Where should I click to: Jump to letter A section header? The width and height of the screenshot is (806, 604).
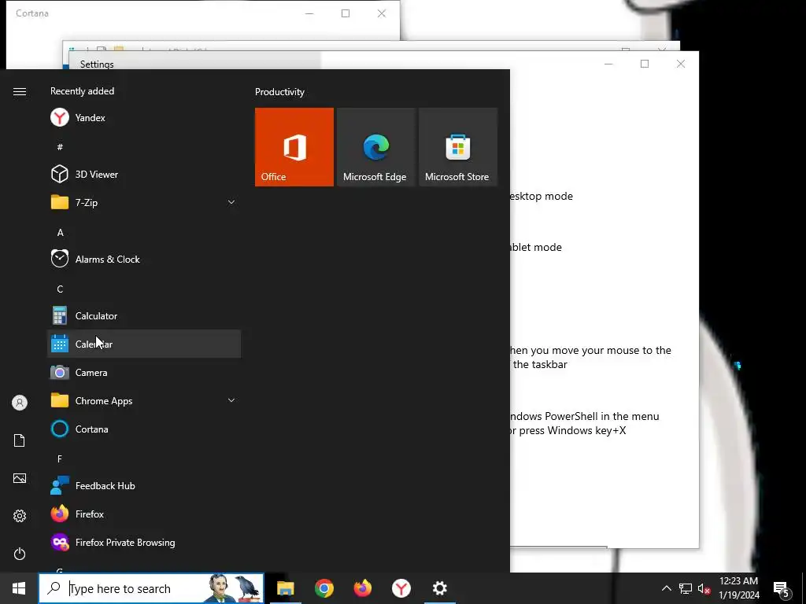[x=60, y=233]
